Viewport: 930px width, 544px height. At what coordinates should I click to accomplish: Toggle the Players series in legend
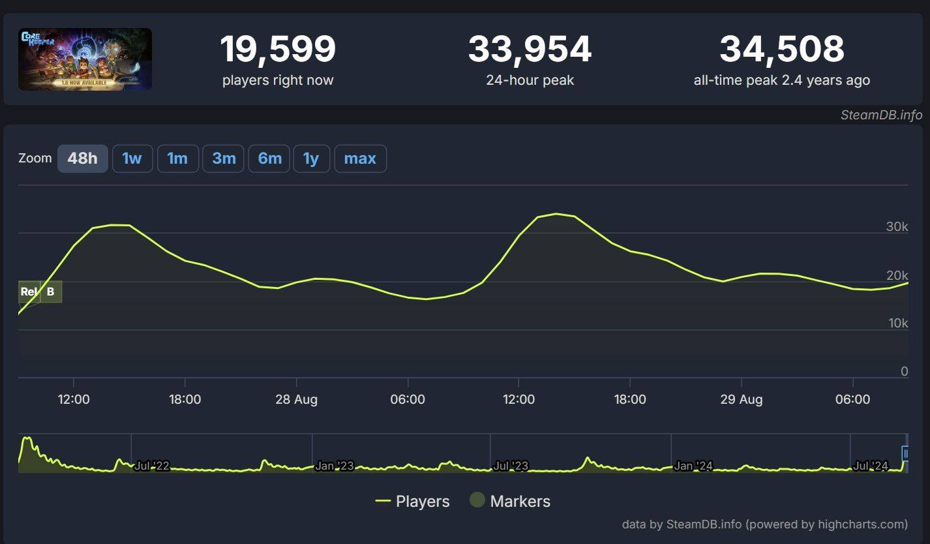point(413,501)
